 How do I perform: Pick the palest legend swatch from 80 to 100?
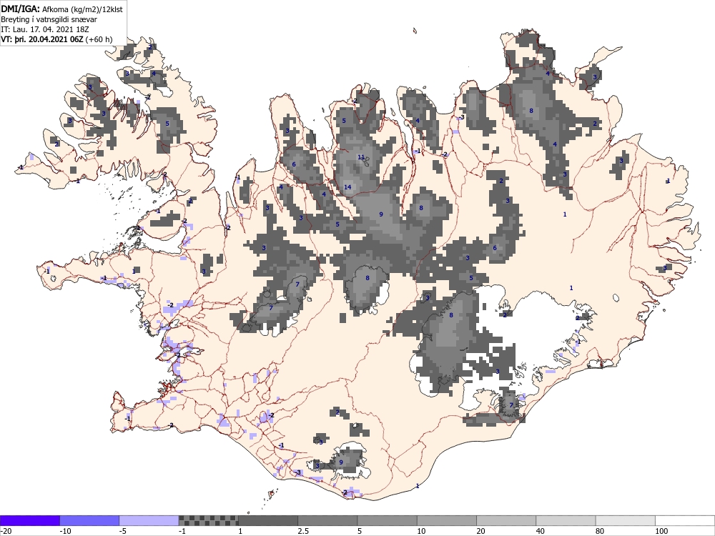[626, 520]
